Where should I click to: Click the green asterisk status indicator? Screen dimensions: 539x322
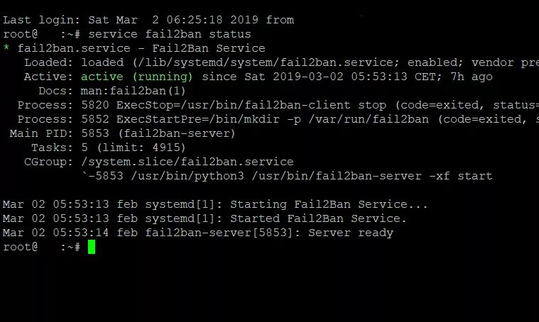tap(6, 49)
